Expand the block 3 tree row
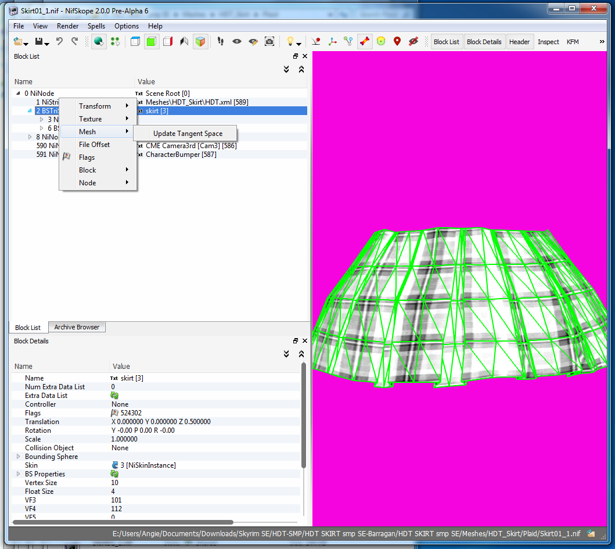This screenshot has height=549, width=615. [x=42, y=119]
